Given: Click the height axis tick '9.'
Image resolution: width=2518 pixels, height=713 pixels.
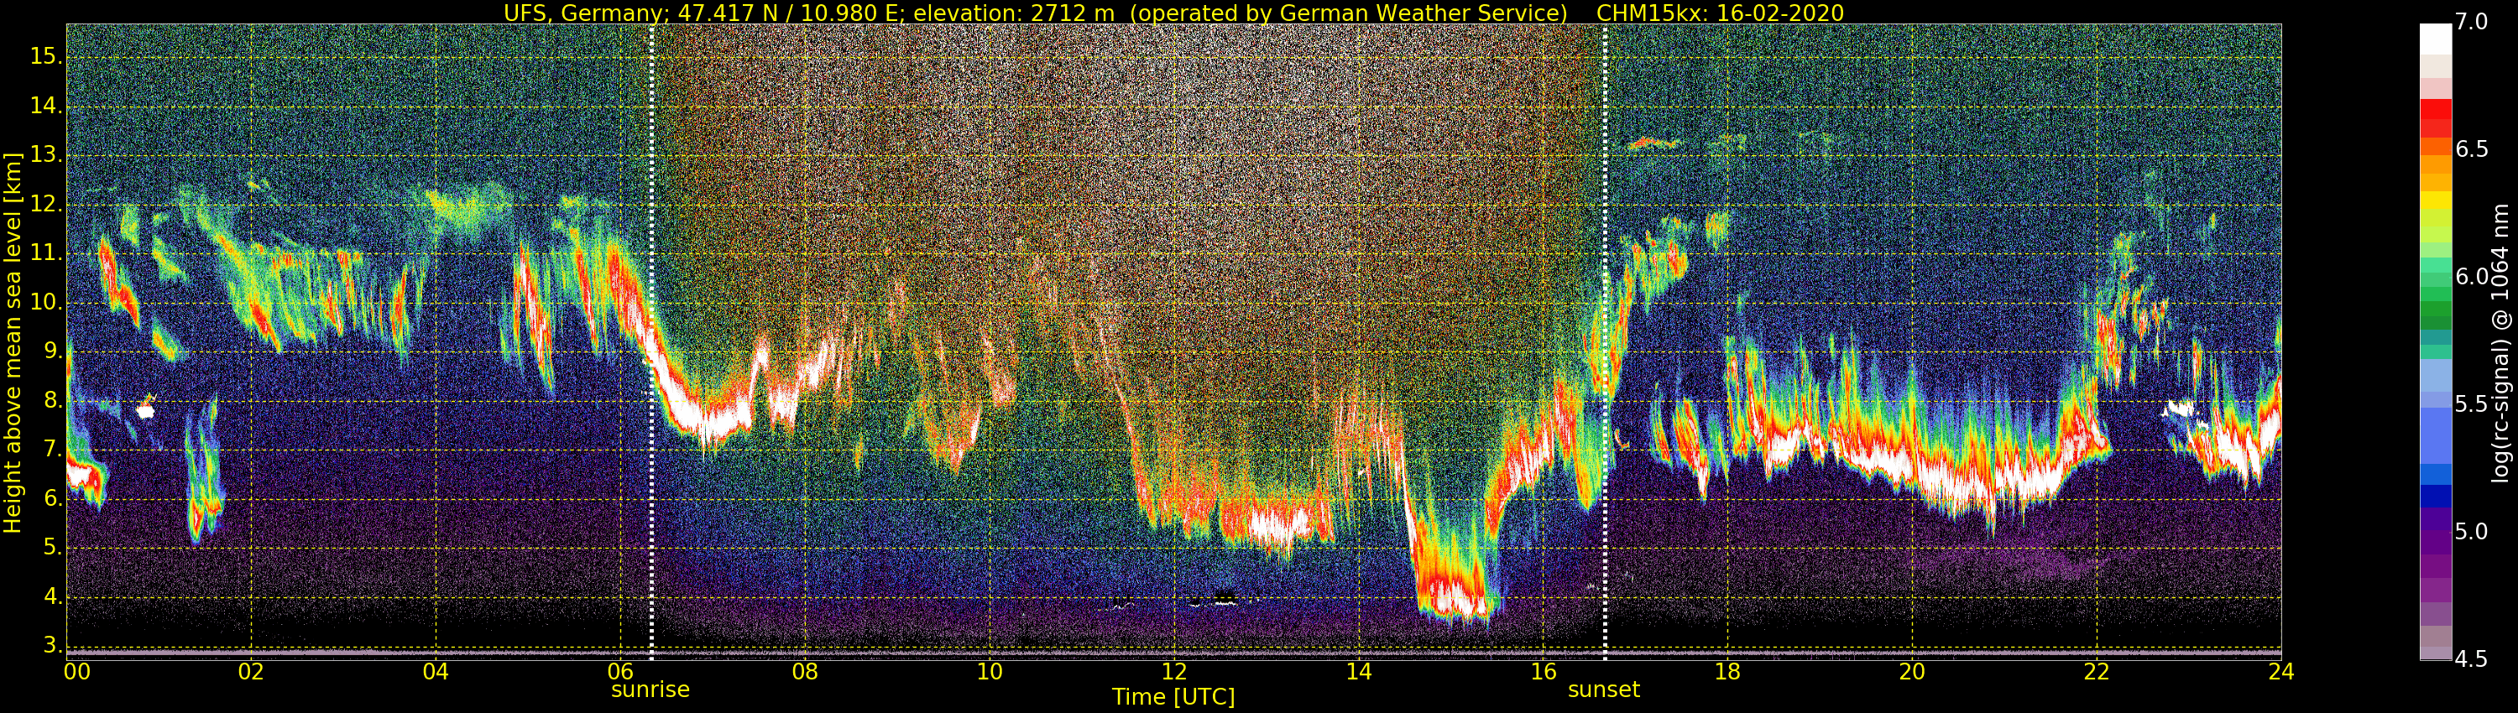Looking at the screenshot, I should (52, 351).
